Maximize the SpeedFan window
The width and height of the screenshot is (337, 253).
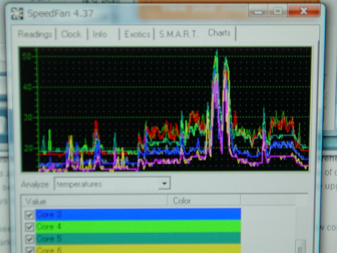coord(277,11)
